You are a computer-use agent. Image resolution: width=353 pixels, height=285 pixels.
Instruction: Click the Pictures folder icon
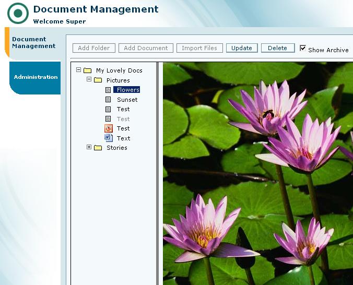pyautogui.click(x=98, y=80)
